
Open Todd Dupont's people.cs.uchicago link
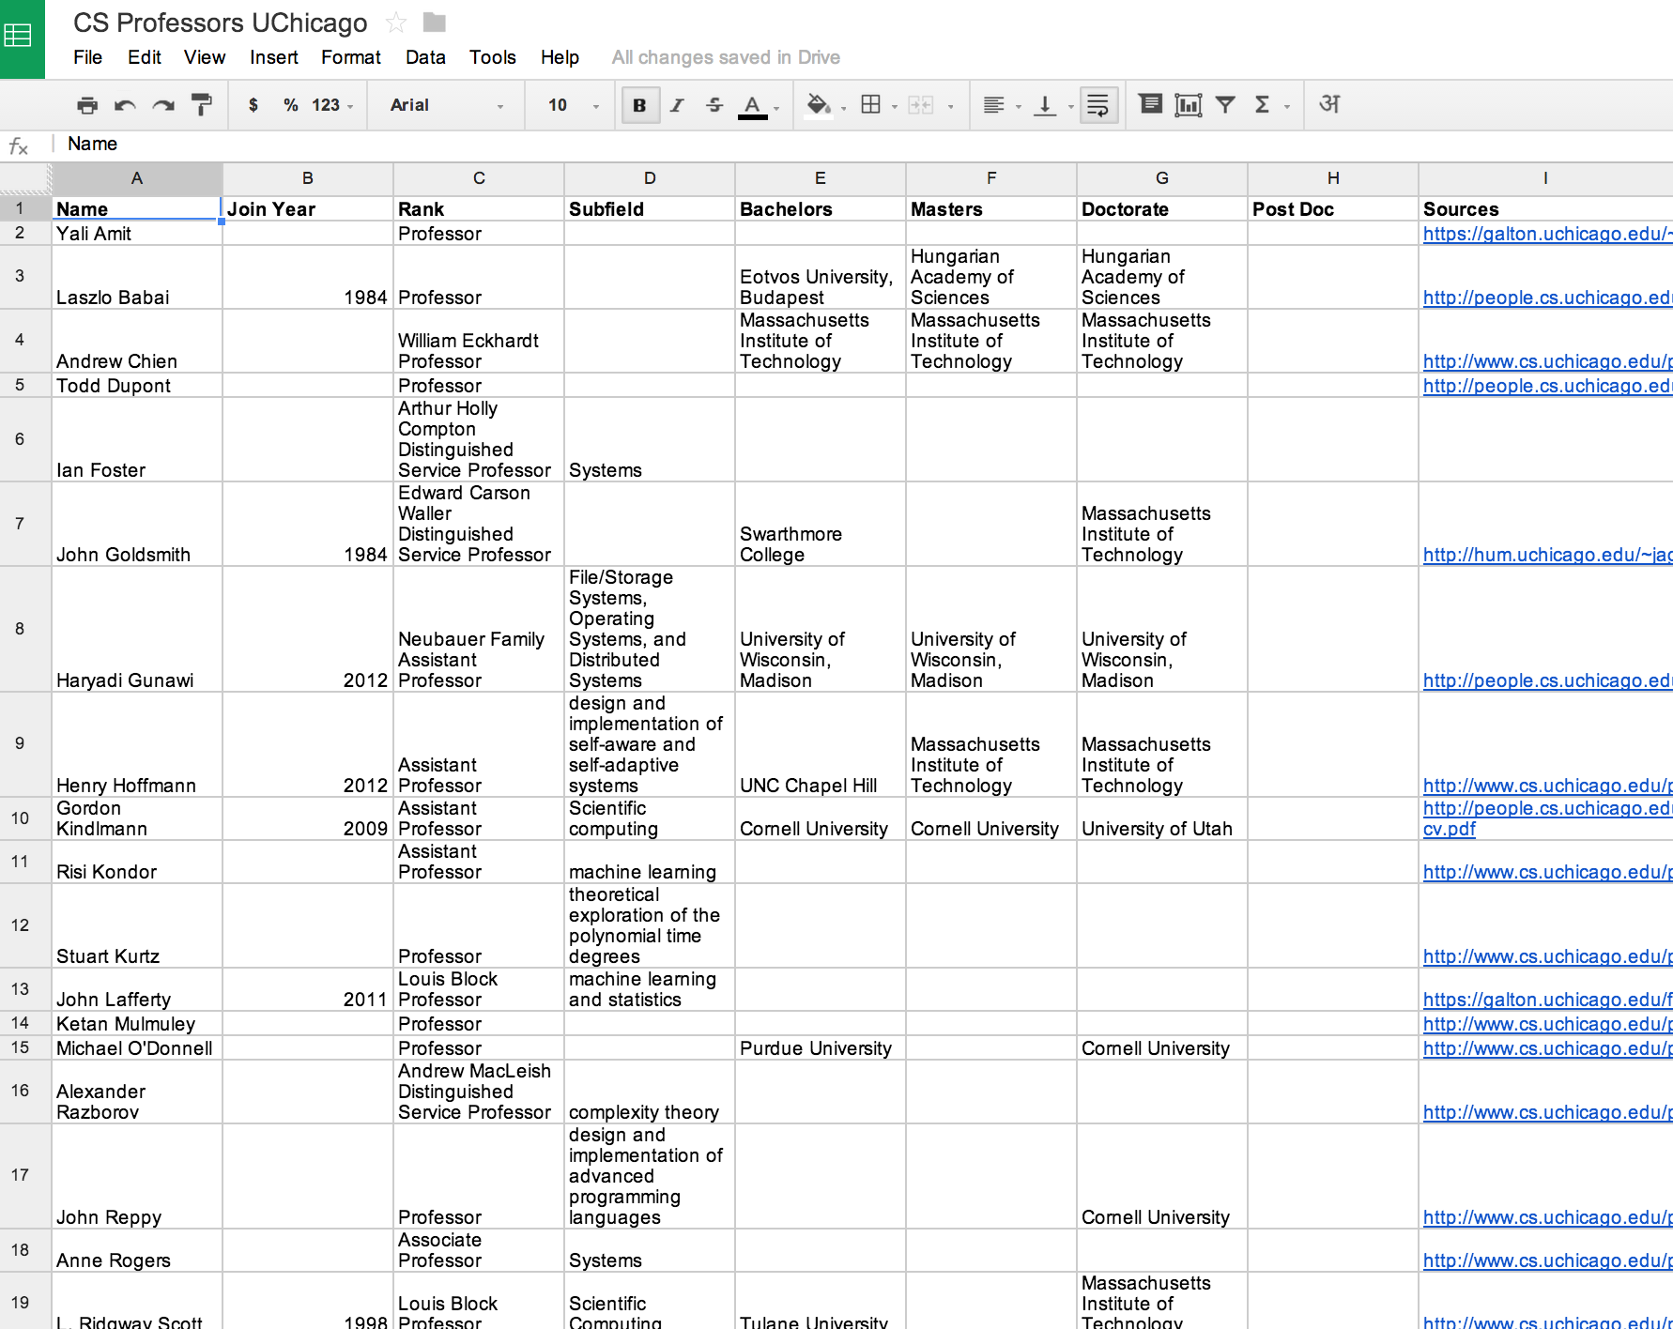point(1547,386)
